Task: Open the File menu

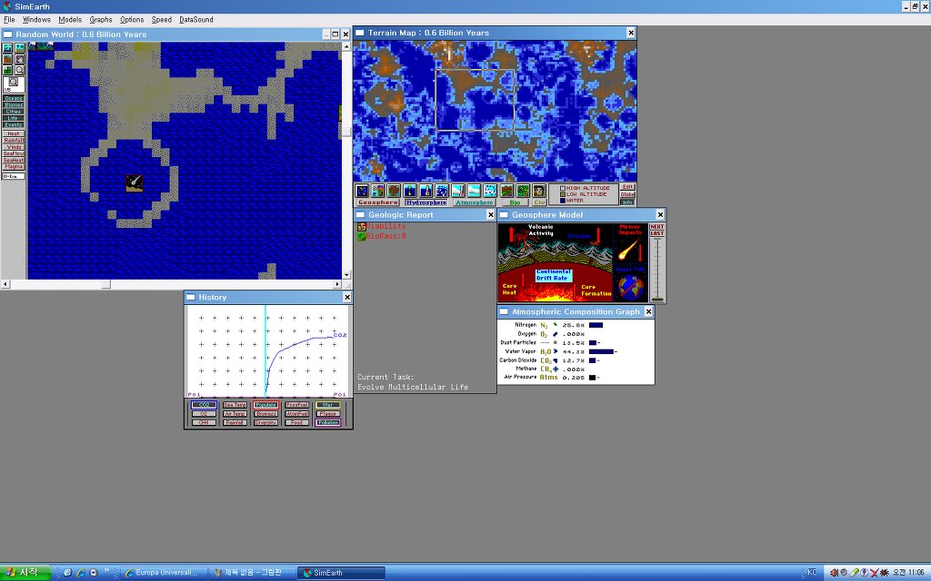Action: [9, 20]
